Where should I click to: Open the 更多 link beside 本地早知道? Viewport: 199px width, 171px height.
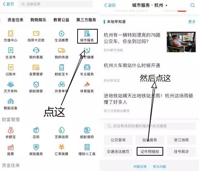click(x=192, y=22)
